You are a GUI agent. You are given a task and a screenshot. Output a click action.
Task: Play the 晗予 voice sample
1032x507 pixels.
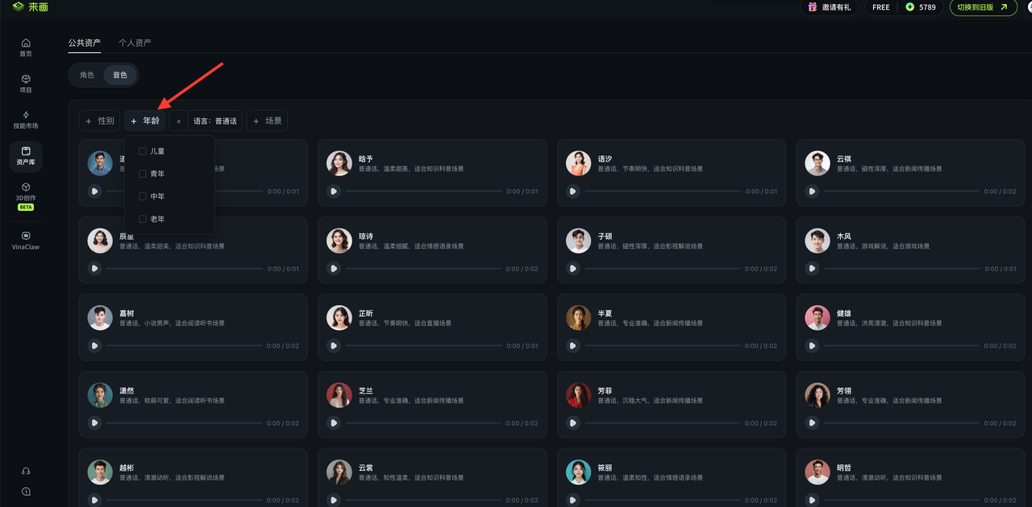[334, 192]
